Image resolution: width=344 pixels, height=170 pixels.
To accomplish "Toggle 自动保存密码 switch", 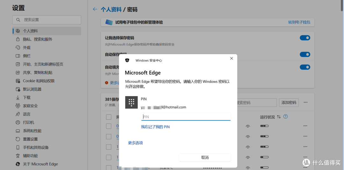I will pyautogui.click(x=305, y=54).
